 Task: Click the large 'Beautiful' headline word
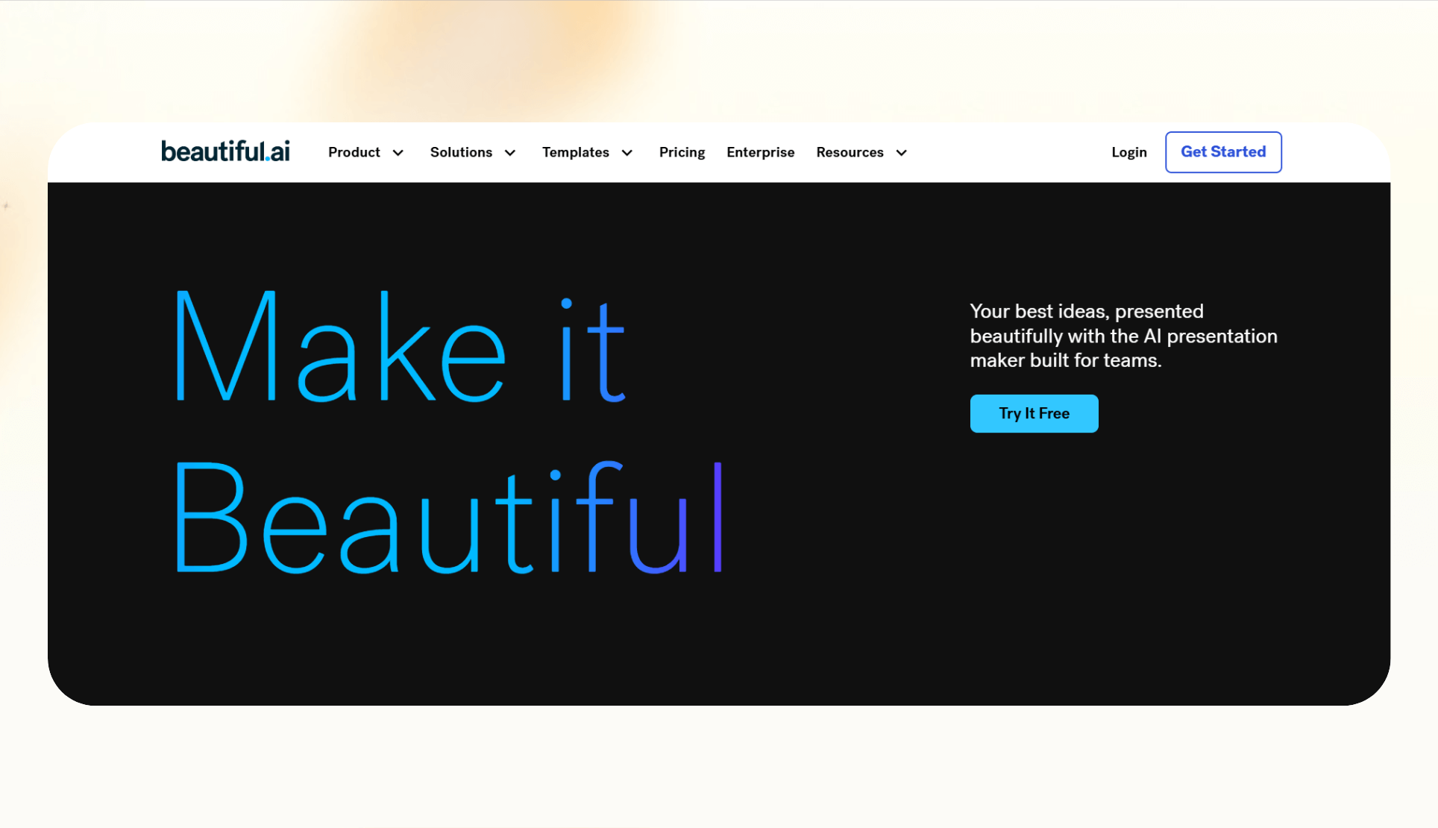448,517
